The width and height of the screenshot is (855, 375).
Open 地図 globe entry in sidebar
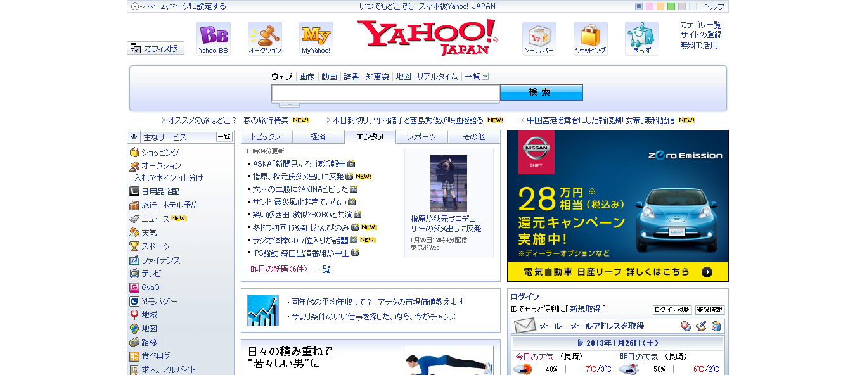[149, 329]
